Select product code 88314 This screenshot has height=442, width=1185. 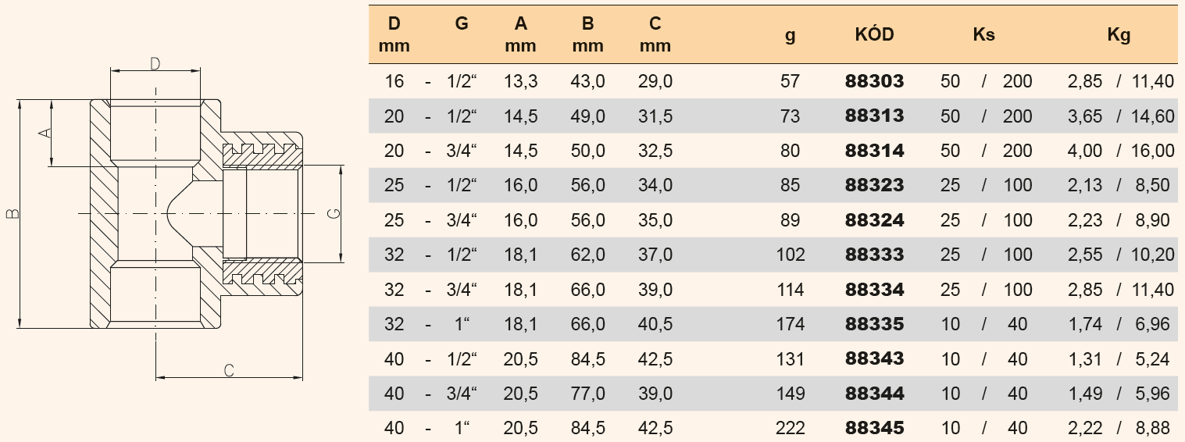click(x=874, y=151)
